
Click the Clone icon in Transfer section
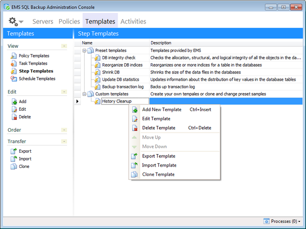(13, 167)
